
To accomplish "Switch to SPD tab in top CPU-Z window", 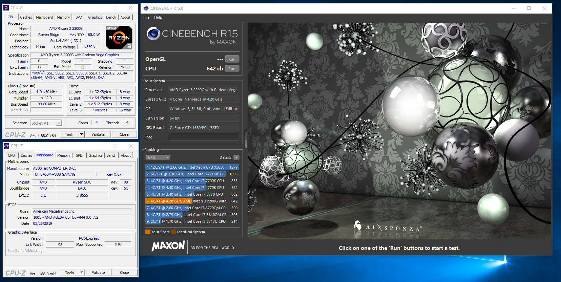I will tap(79, 17).
